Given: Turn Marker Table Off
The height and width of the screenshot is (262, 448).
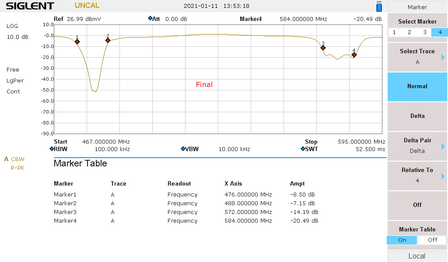Looking at the screenshot, I should tap(432, 240).
